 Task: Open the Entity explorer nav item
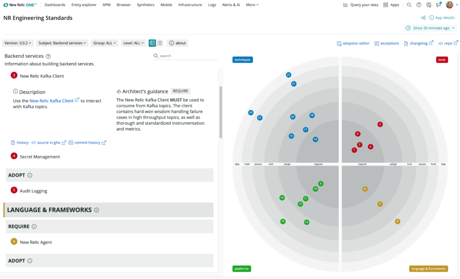[84, 4]
